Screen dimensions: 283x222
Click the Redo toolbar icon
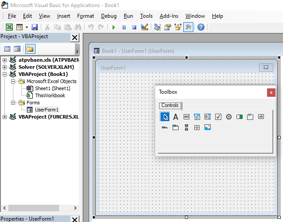101,27
